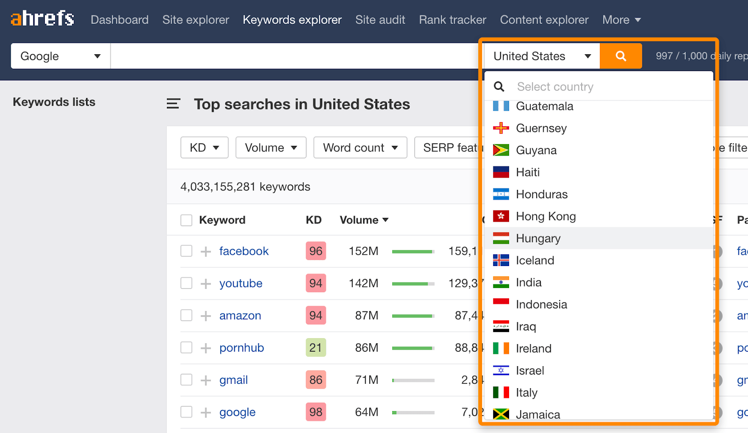Click the Keywords lists sidebar heading
Screen dimensions: 748x433
[54, 102]
